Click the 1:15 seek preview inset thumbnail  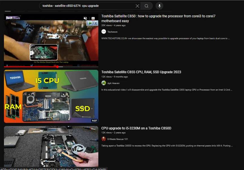pos(44,52)
